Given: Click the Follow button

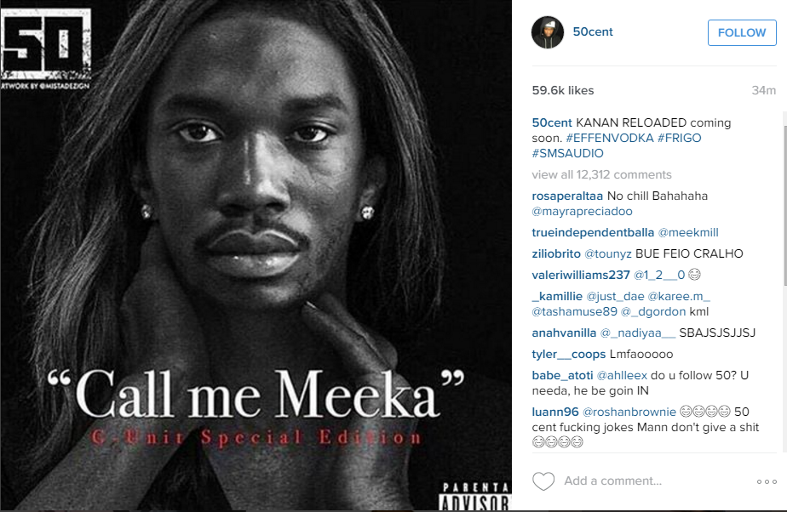Looking at the screenshot, I should 742,32.
